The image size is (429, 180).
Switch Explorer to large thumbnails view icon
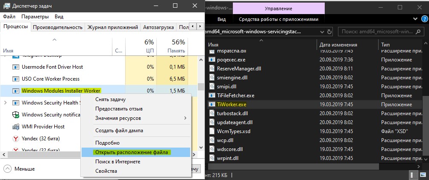tap(423, 174)
